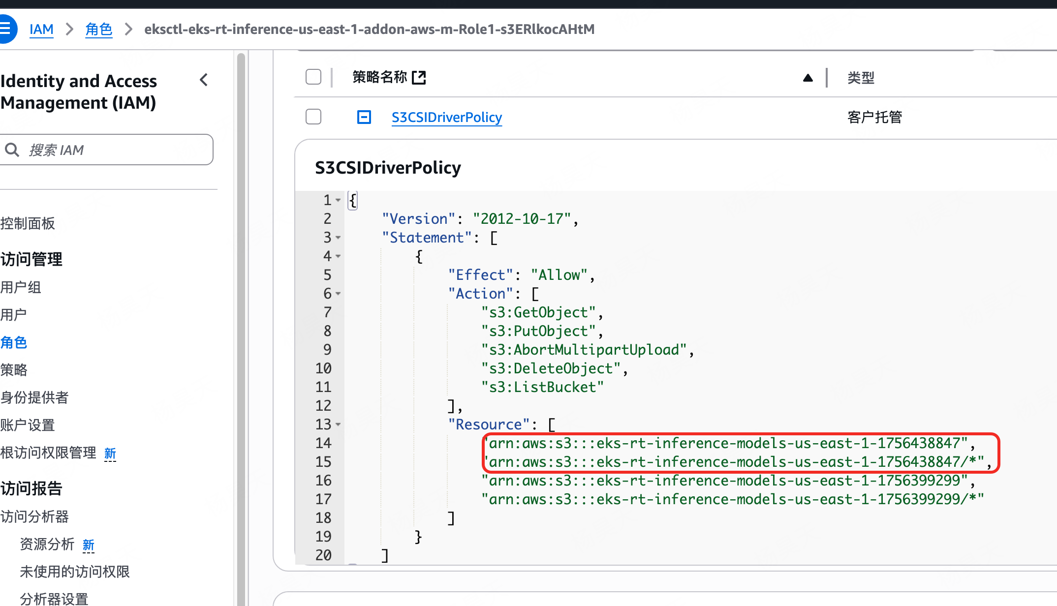
Task: Click the 类型 column header
Action: (861, 78)
